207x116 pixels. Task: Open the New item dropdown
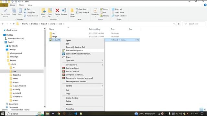[x=82, y=9]
